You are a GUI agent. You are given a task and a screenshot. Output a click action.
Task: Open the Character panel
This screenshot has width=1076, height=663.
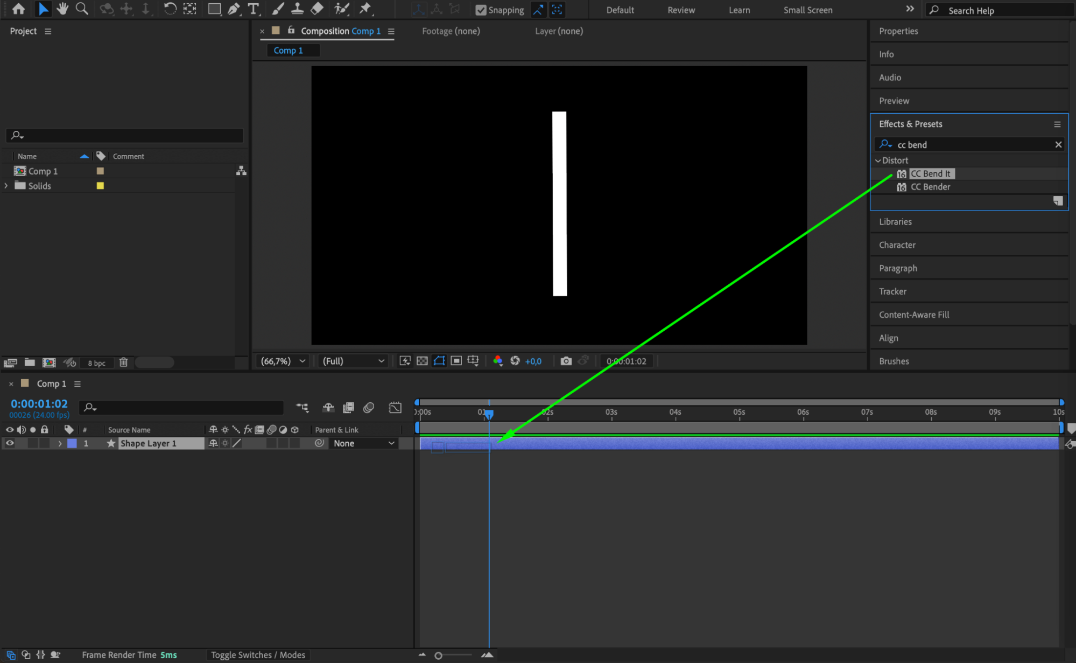click(897, 245)
